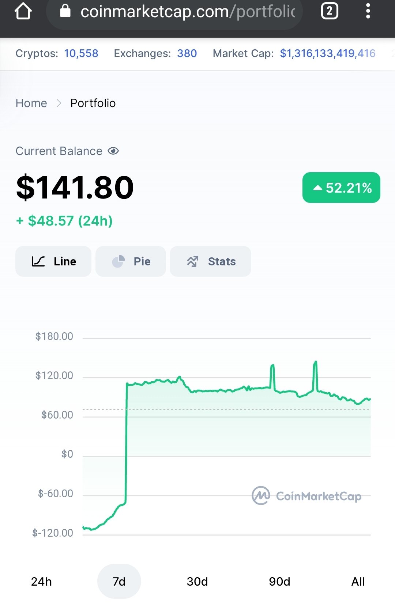Tap the padlock site security icon

[65, 11]
